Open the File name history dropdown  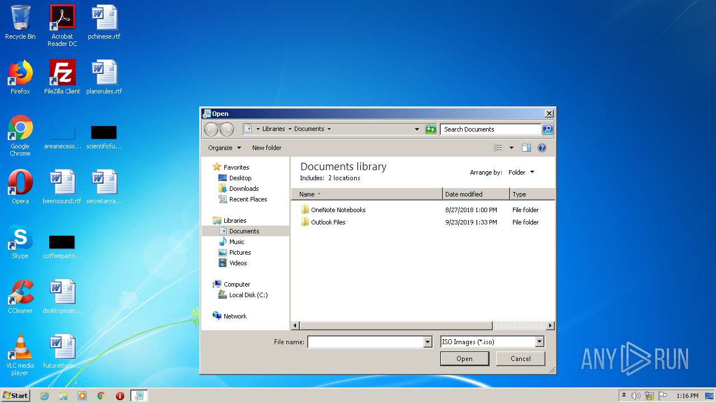tap(428, 342)
